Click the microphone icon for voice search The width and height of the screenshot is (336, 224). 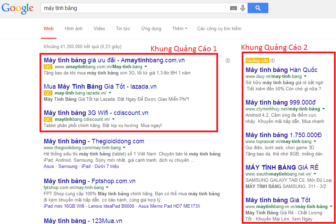pos(242,8)
